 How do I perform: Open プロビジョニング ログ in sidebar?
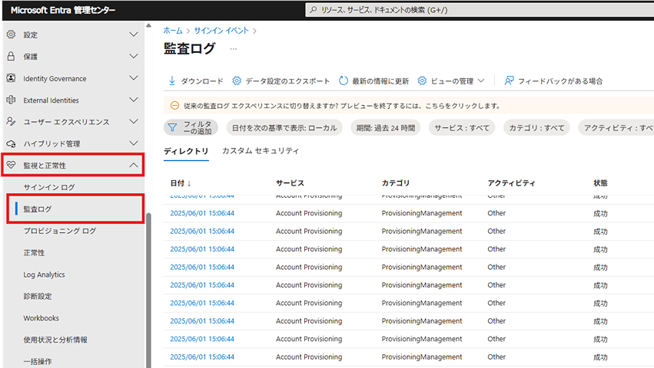60,231
